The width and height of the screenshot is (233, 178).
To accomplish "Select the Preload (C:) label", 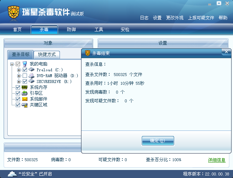I will pos(50,70).
